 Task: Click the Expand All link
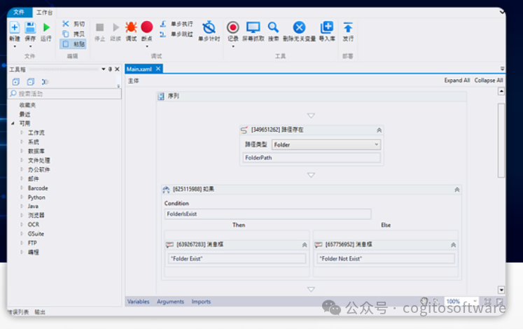click(x=457, y=80)
